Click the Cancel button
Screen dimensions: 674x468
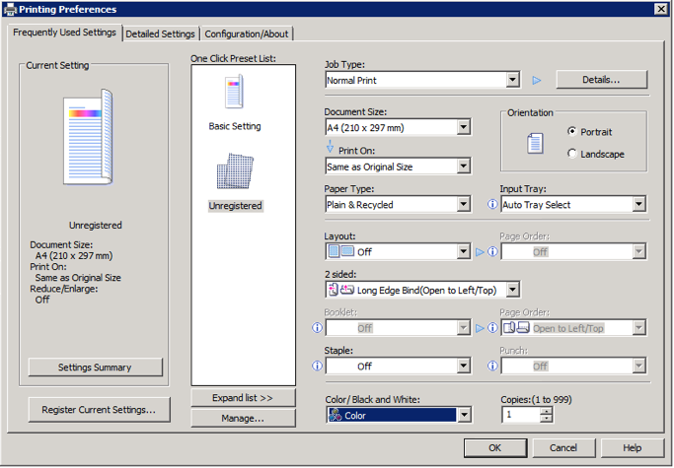pyautogui.click(x=563, y=448)
